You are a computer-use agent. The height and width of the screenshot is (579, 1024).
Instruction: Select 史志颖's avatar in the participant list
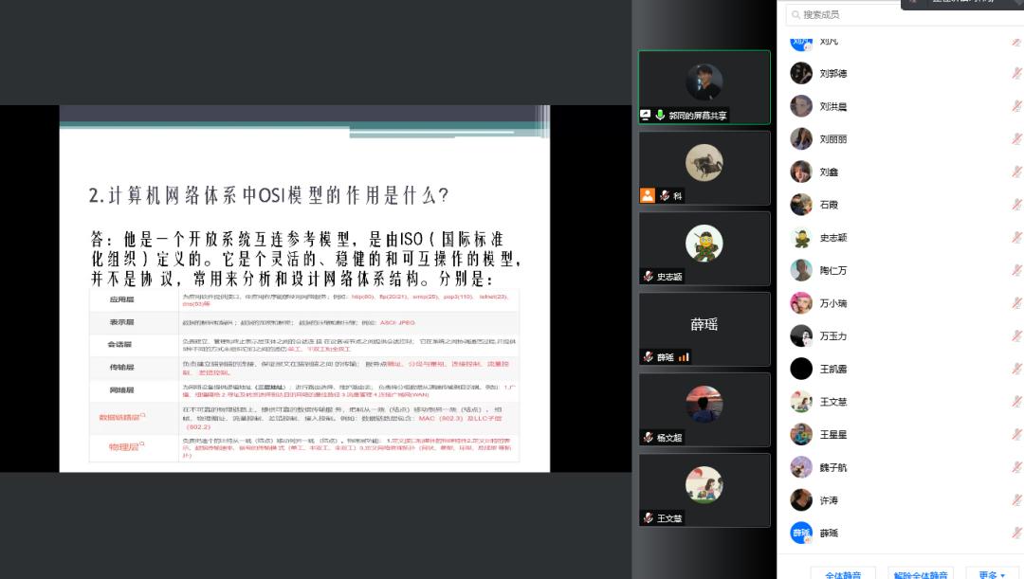pos(801,237)
